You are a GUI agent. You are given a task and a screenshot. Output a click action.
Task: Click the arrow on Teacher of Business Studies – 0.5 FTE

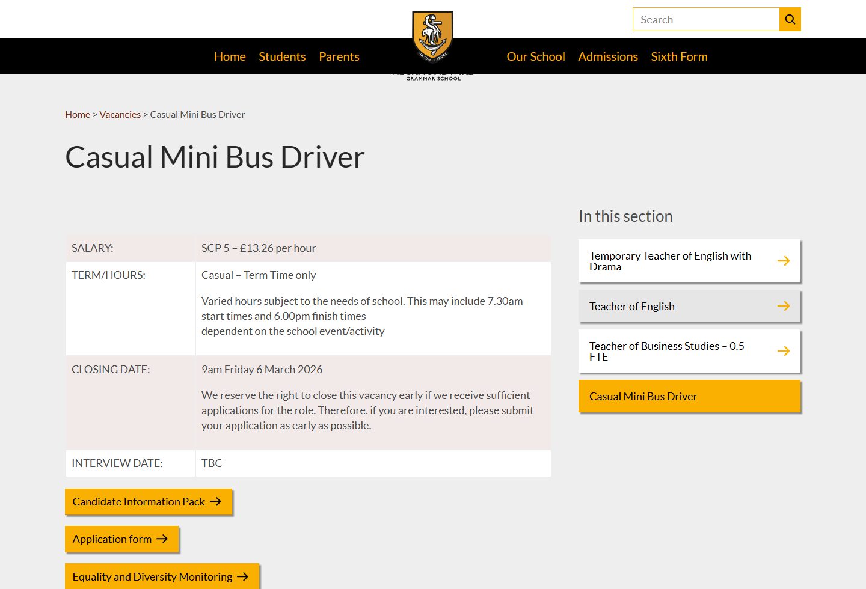[784, 350]
